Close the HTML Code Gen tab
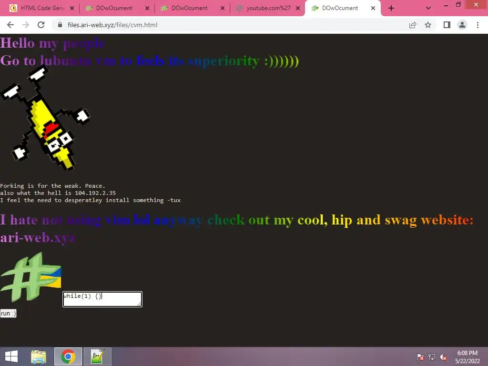Viewport: 488px width, 366px height. point(72,8)
